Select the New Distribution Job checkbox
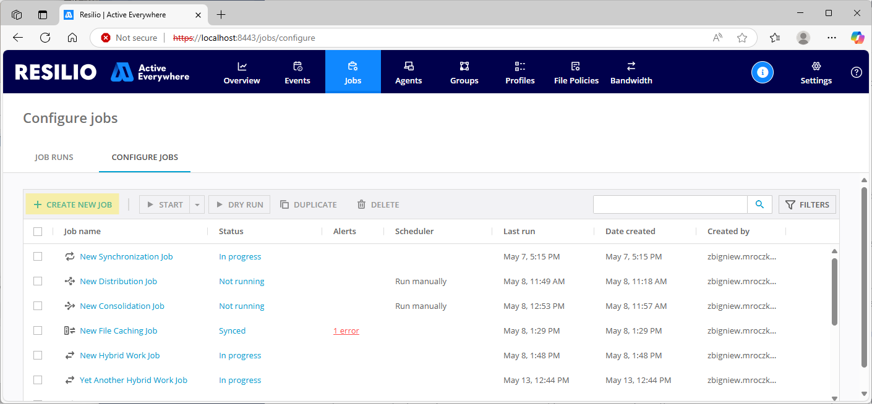Viewport: 872px width, 404px height. click(38, 281)
